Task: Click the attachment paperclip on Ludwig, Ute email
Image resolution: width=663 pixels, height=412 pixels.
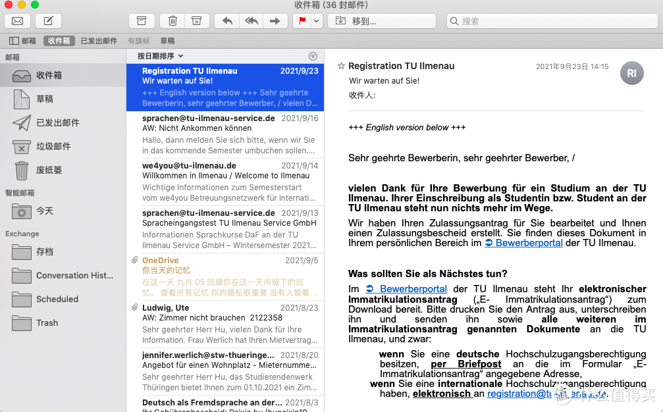Action: coord(135,307)
